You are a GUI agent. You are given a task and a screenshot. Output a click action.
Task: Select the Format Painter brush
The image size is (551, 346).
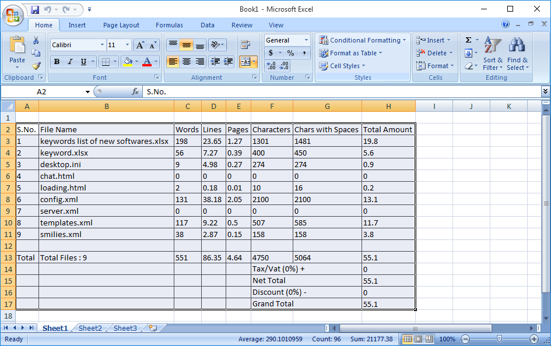36,66
